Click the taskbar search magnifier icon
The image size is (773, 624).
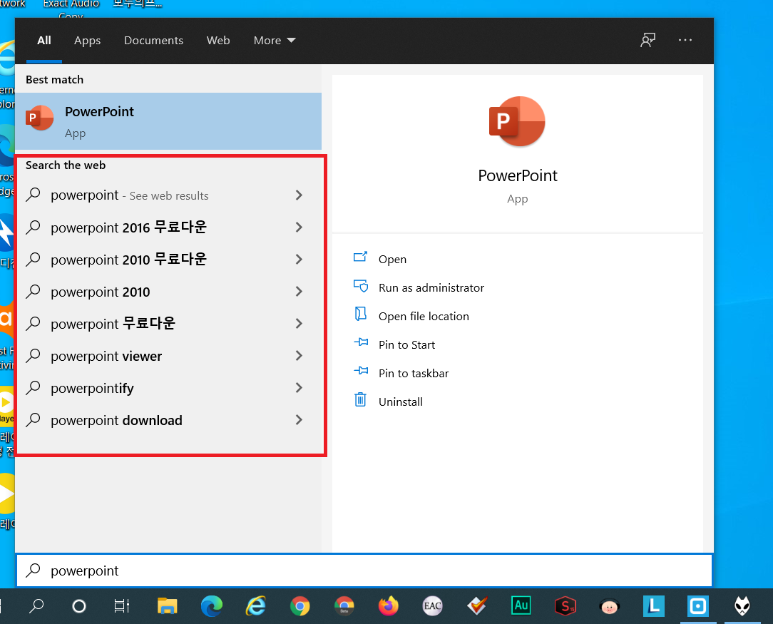point(36,605)
